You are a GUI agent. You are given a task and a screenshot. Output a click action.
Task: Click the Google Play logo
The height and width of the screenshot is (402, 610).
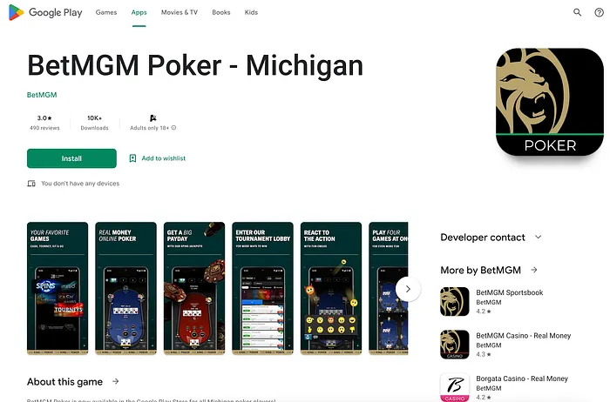pos(45,12)
